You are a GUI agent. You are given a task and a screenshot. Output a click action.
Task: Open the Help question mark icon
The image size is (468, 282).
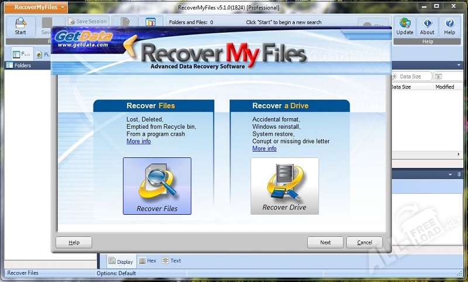[x=449, y=26]
